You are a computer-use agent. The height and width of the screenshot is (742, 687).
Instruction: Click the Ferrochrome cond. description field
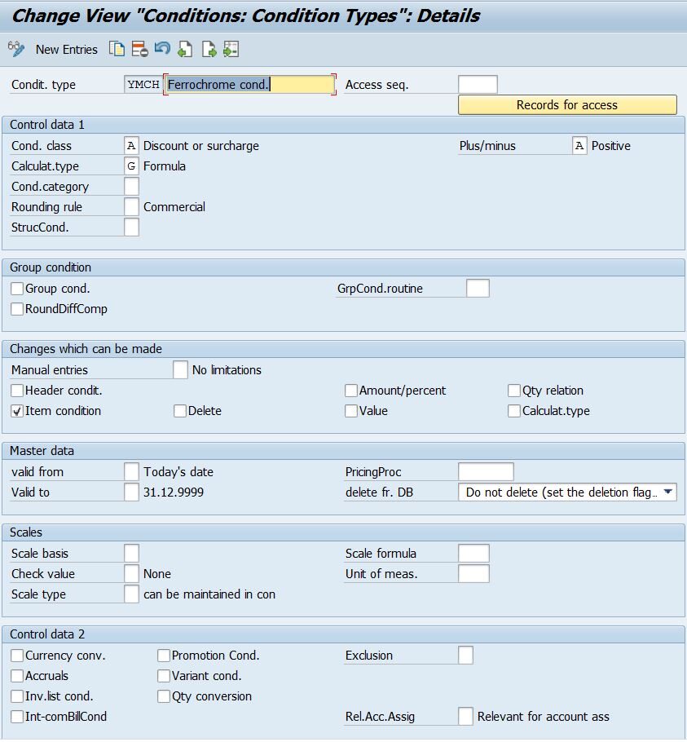coord(249,85)
